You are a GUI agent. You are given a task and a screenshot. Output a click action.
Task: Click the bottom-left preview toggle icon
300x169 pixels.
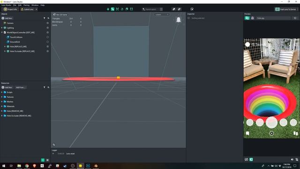[247, 160]
